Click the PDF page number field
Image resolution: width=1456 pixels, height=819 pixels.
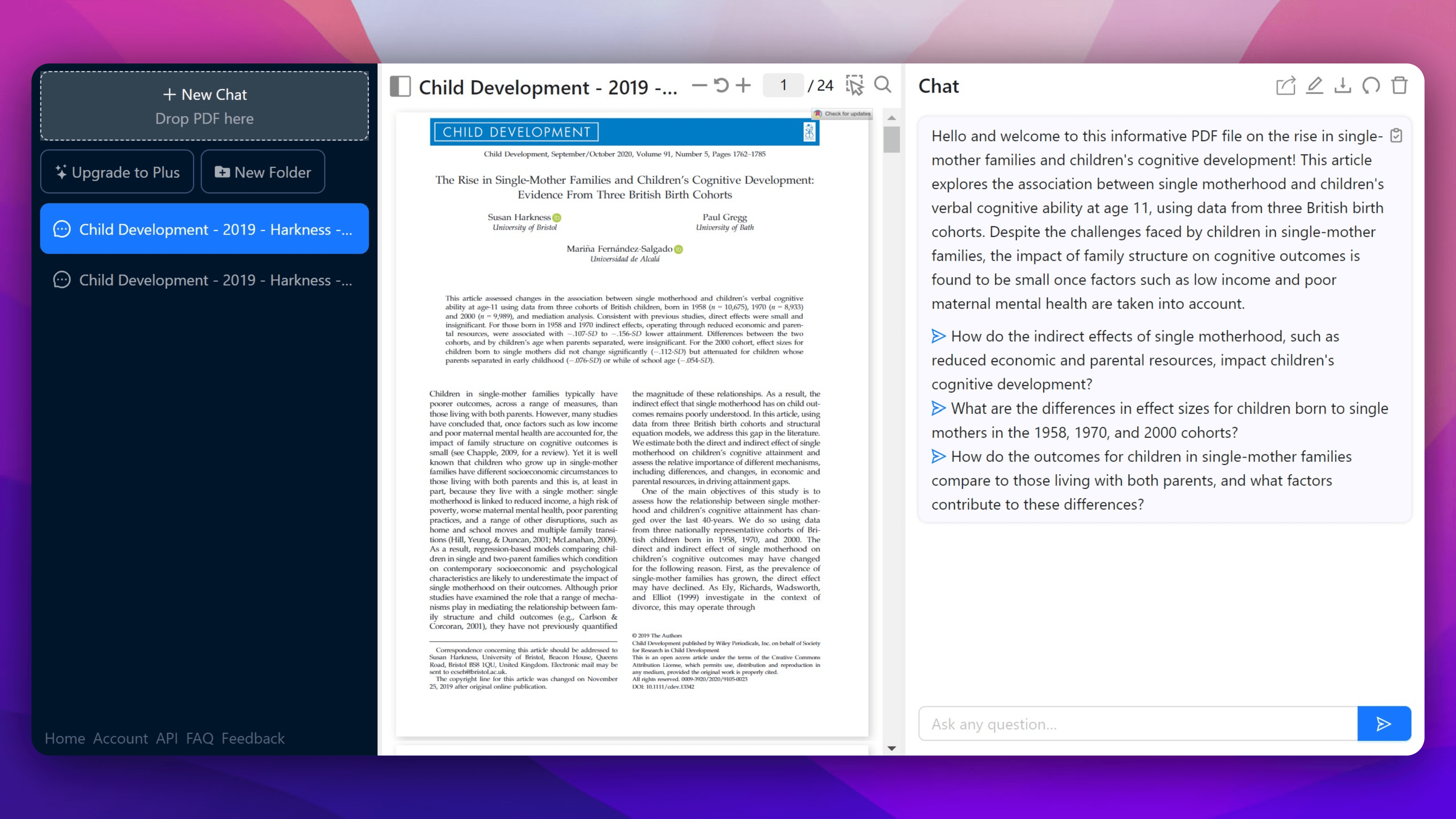pyautogui.click(x=783, y=85)
